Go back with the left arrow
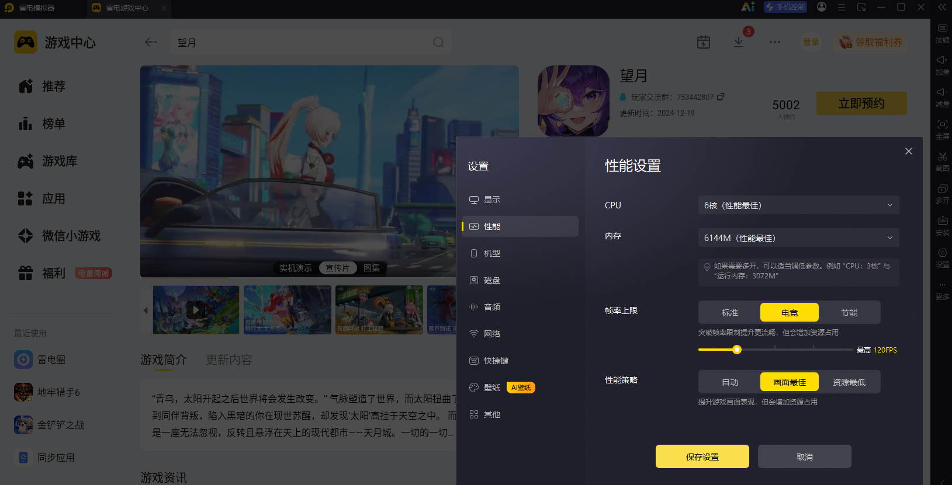The image size is (952, 485). (151, 42)
